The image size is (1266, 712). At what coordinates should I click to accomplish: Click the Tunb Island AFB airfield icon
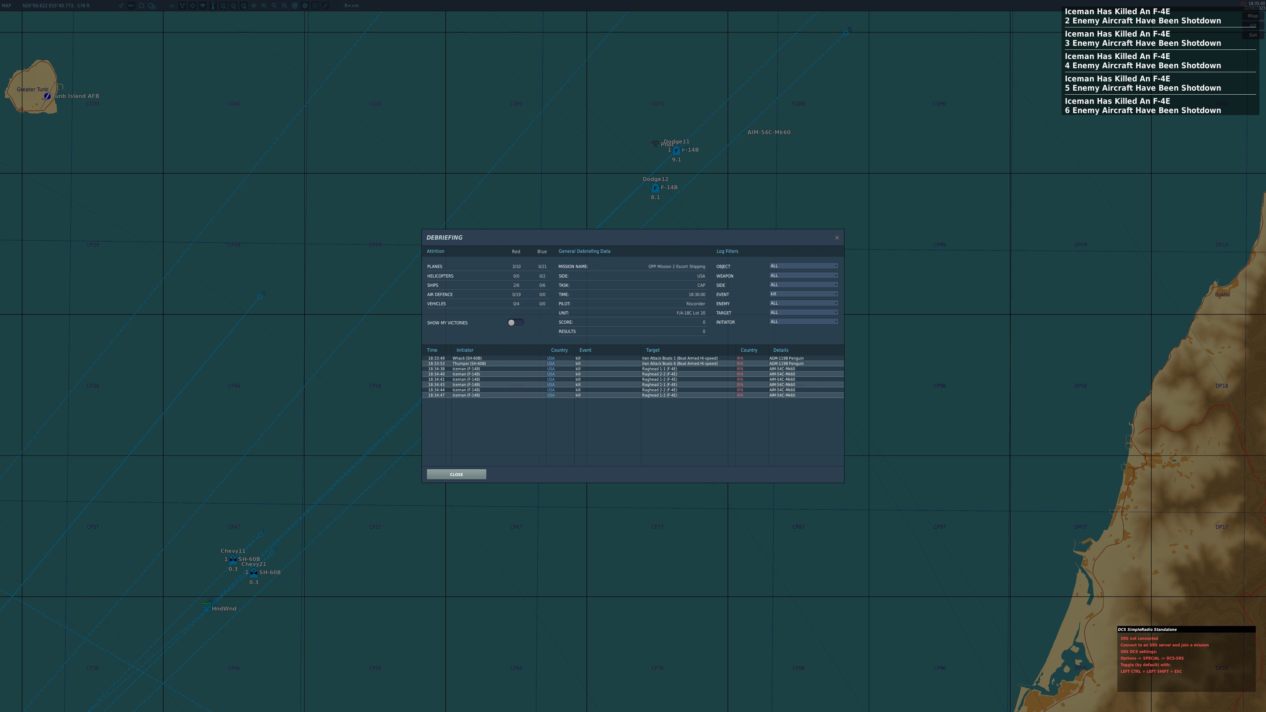(x=47, y=96)
